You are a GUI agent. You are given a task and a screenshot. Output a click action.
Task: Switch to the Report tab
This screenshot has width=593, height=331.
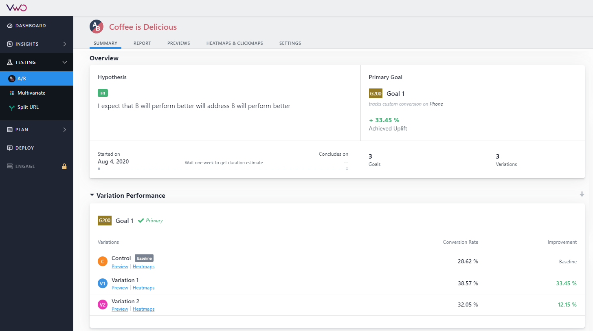[x=142, y=43]
